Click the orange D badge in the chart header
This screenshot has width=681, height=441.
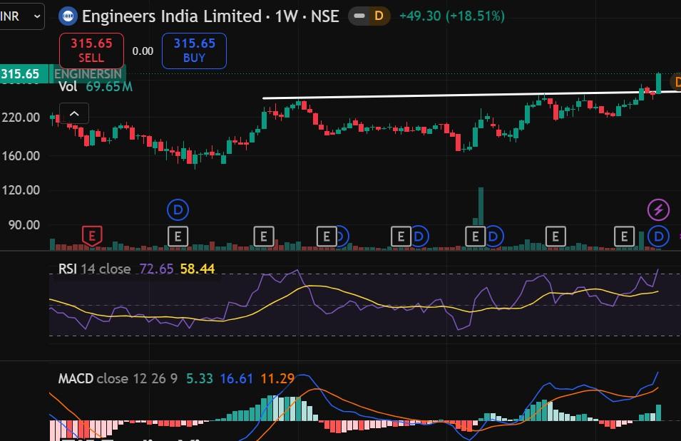pos(379,16)
